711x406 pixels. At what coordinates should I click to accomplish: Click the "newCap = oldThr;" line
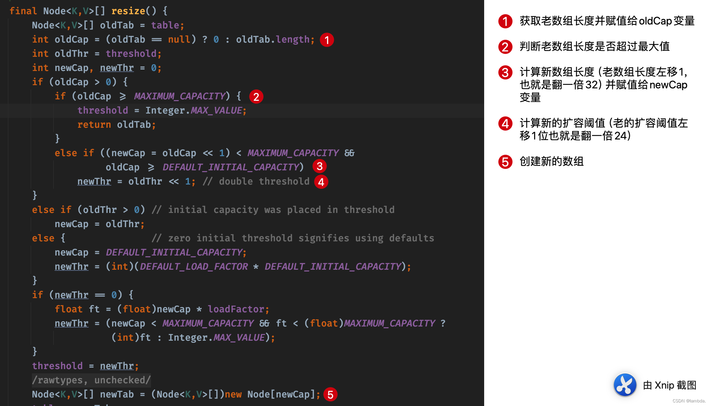pyautogui.click(x=100, y=224)
